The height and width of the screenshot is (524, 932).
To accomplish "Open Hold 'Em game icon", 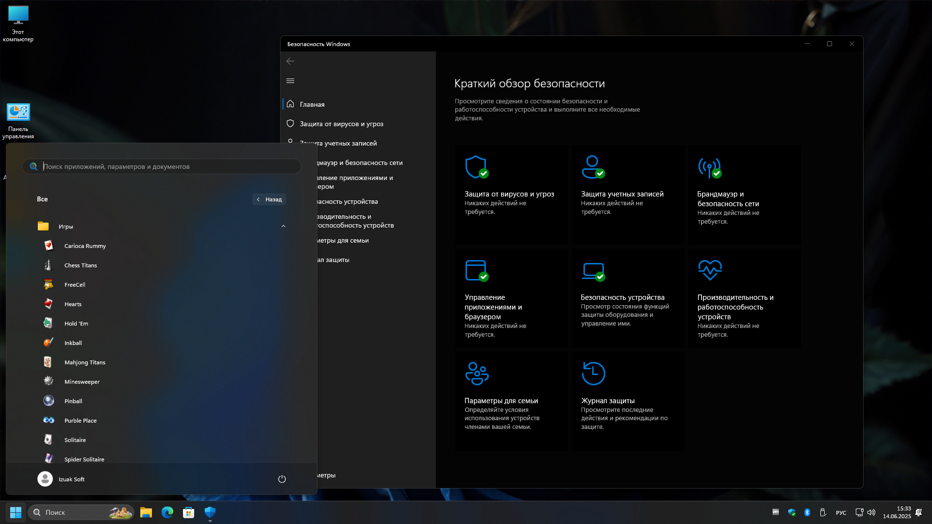I will pos(49,323).
